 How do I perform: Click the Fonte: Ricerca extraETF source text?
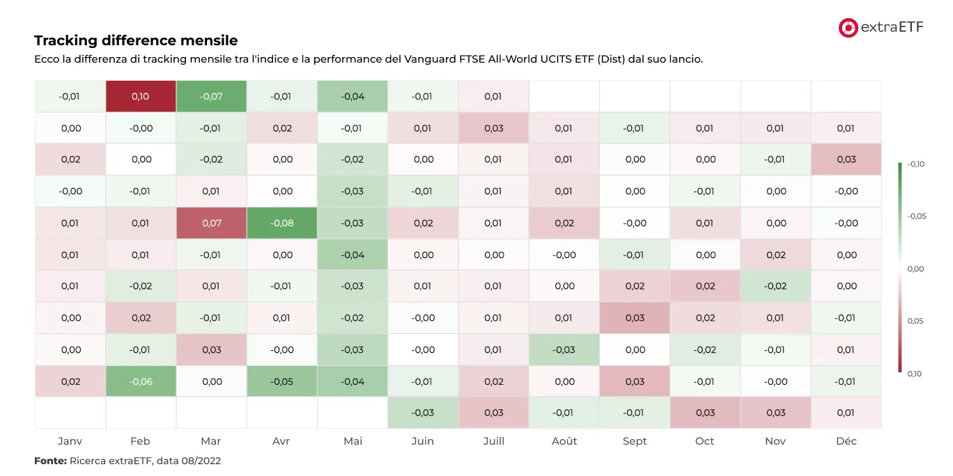127,461
